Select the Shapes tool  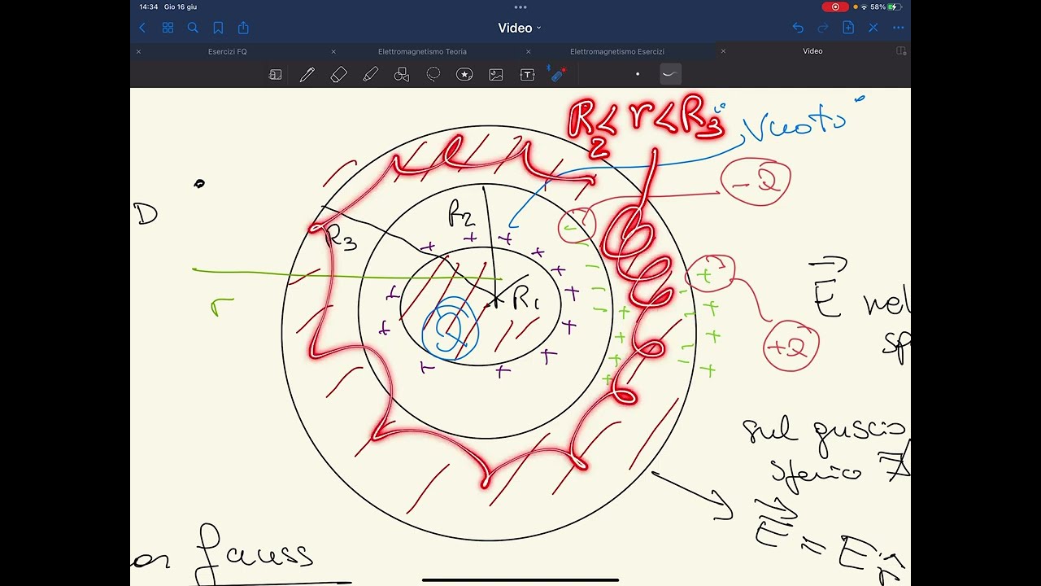[402, 75]
